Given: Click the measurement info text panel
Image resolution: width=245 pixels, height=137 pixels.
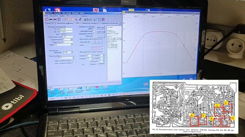Looking at the screenshot, I should click(x=114, y=53).
